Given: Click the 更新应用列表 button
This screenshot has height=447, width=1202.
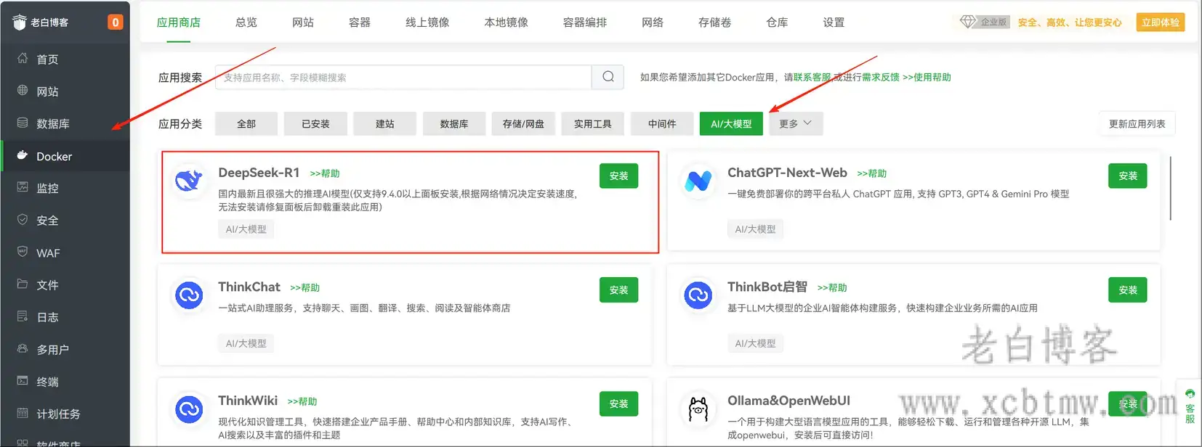Looking at the screenshot, I should [x=1137, y=123].
